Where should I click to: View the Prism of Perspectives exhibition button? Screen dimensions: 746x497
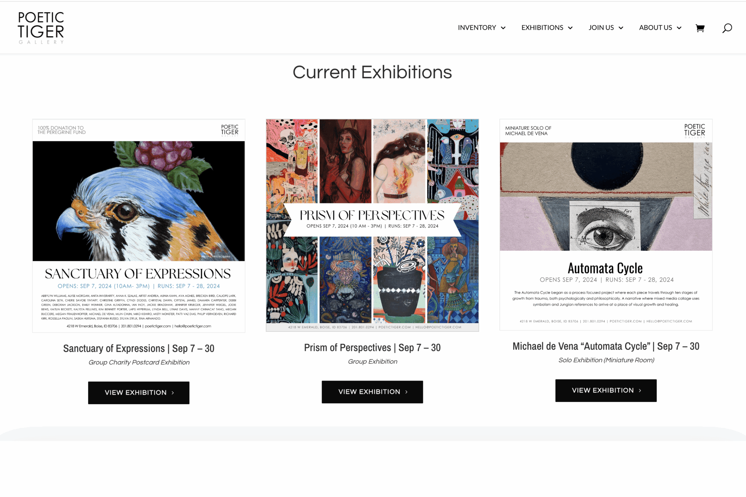(x=372, y=392)
